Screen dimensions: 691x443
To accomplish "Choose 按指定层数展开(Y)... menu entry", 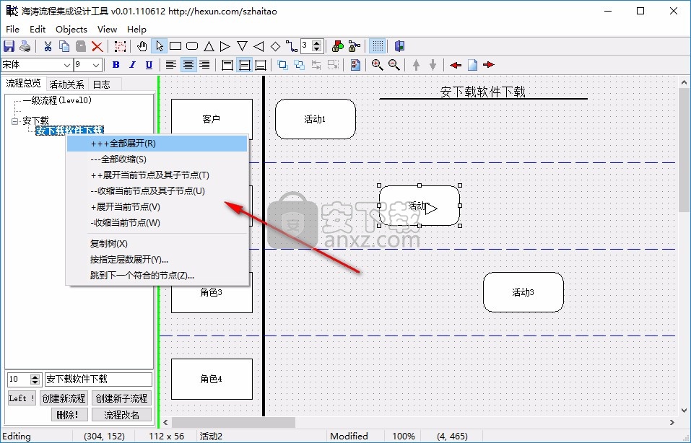I will coord(157,259).
